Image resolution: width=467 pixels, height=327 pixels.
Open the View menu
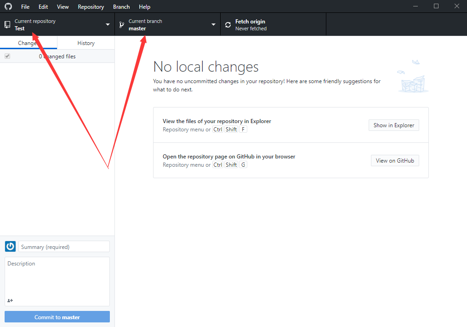(x=63, y=6)
